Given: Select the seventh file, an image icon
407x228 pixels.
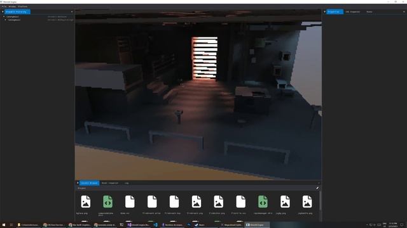Looking at the screenshot, I should click(x=218, y=201).
